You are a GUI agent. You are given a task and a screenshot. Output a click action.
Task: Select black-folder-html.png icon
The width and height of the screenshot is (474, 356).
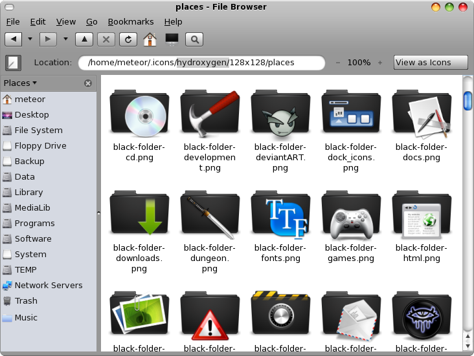coord(422,214)
